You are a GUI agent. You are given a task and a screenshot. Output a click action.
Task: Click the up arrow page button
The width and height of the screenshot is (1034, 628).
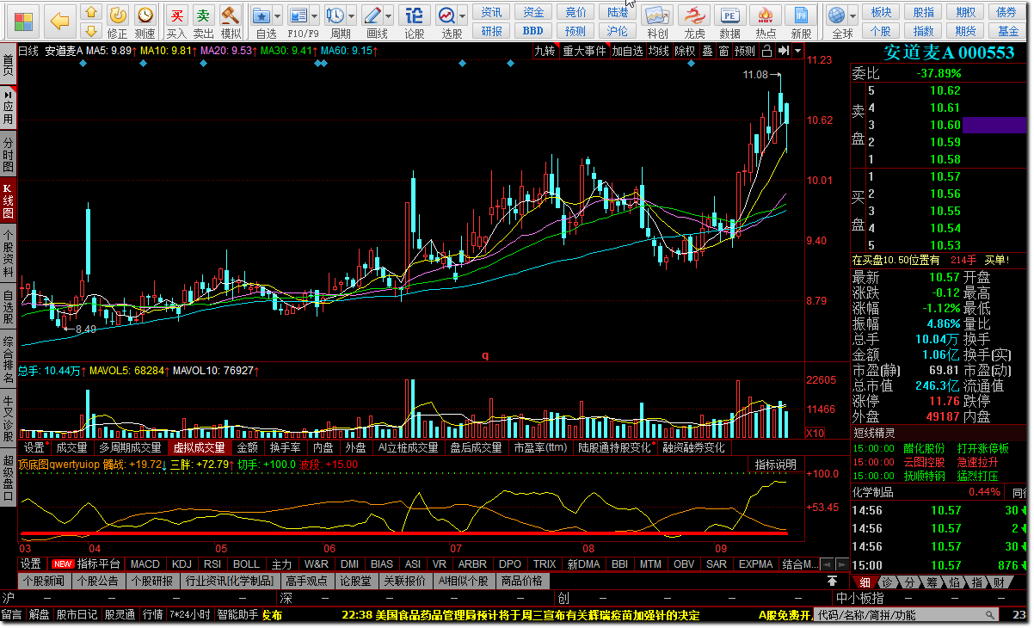tap(91, 12)
